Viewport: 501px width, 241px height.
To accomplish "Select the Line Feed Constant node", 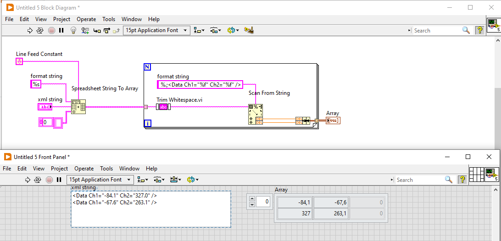I will point(19,61).
